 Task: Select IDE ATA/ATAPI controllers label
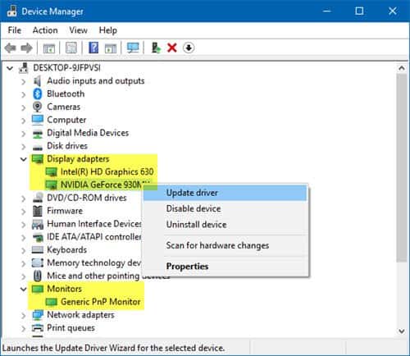click(93, 237)
